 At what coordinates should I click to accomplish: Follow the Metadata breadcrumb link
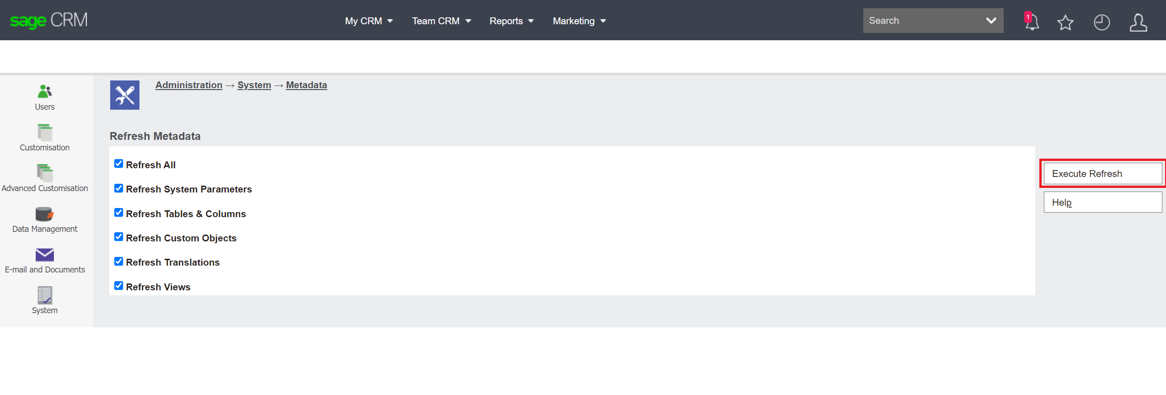point(306,85)
